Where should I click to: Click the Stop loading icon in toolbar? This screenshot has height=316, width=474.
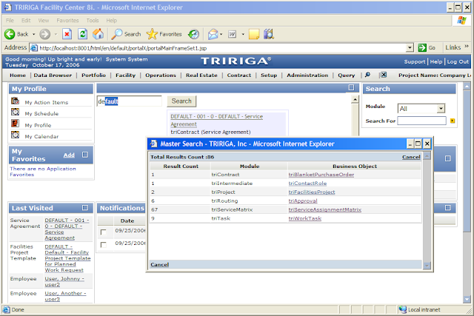(67, 33)
